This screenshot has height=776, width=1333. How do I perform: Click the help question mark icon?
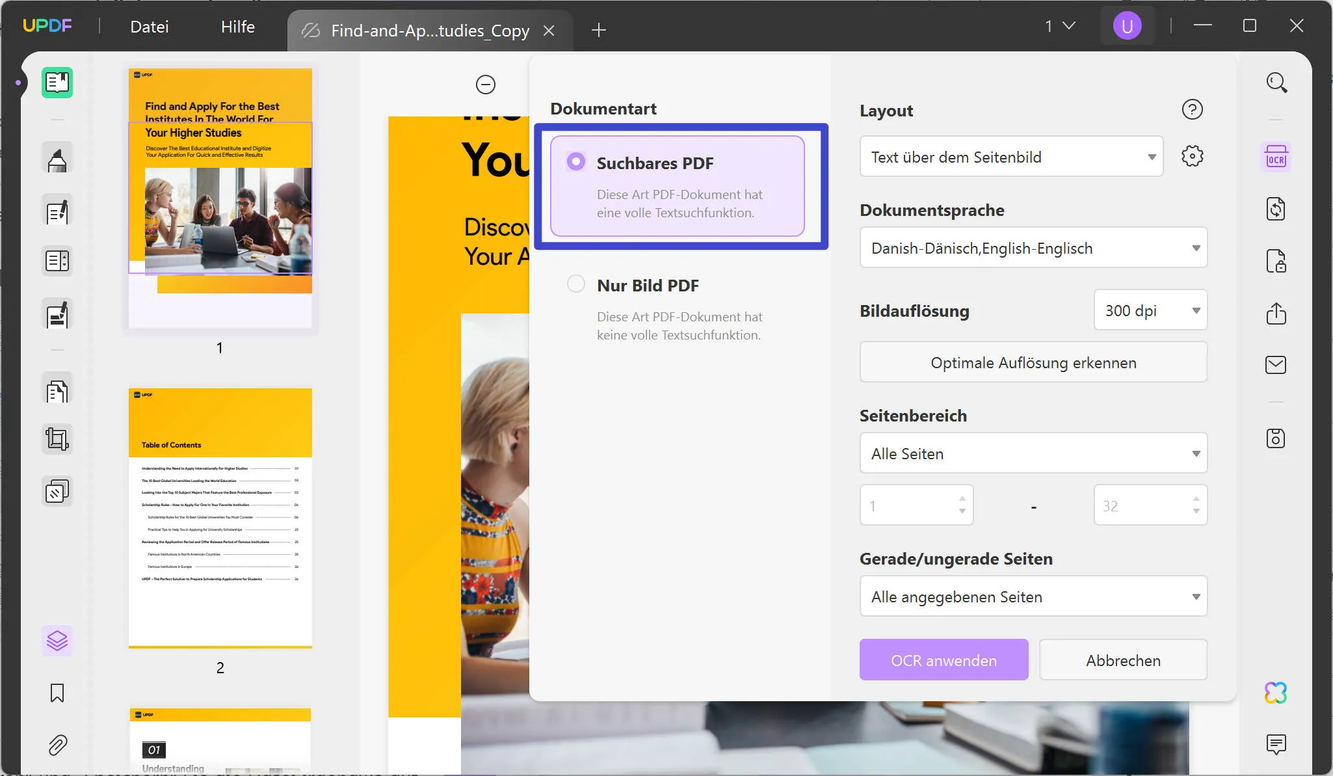click(x=1193, y=109)
